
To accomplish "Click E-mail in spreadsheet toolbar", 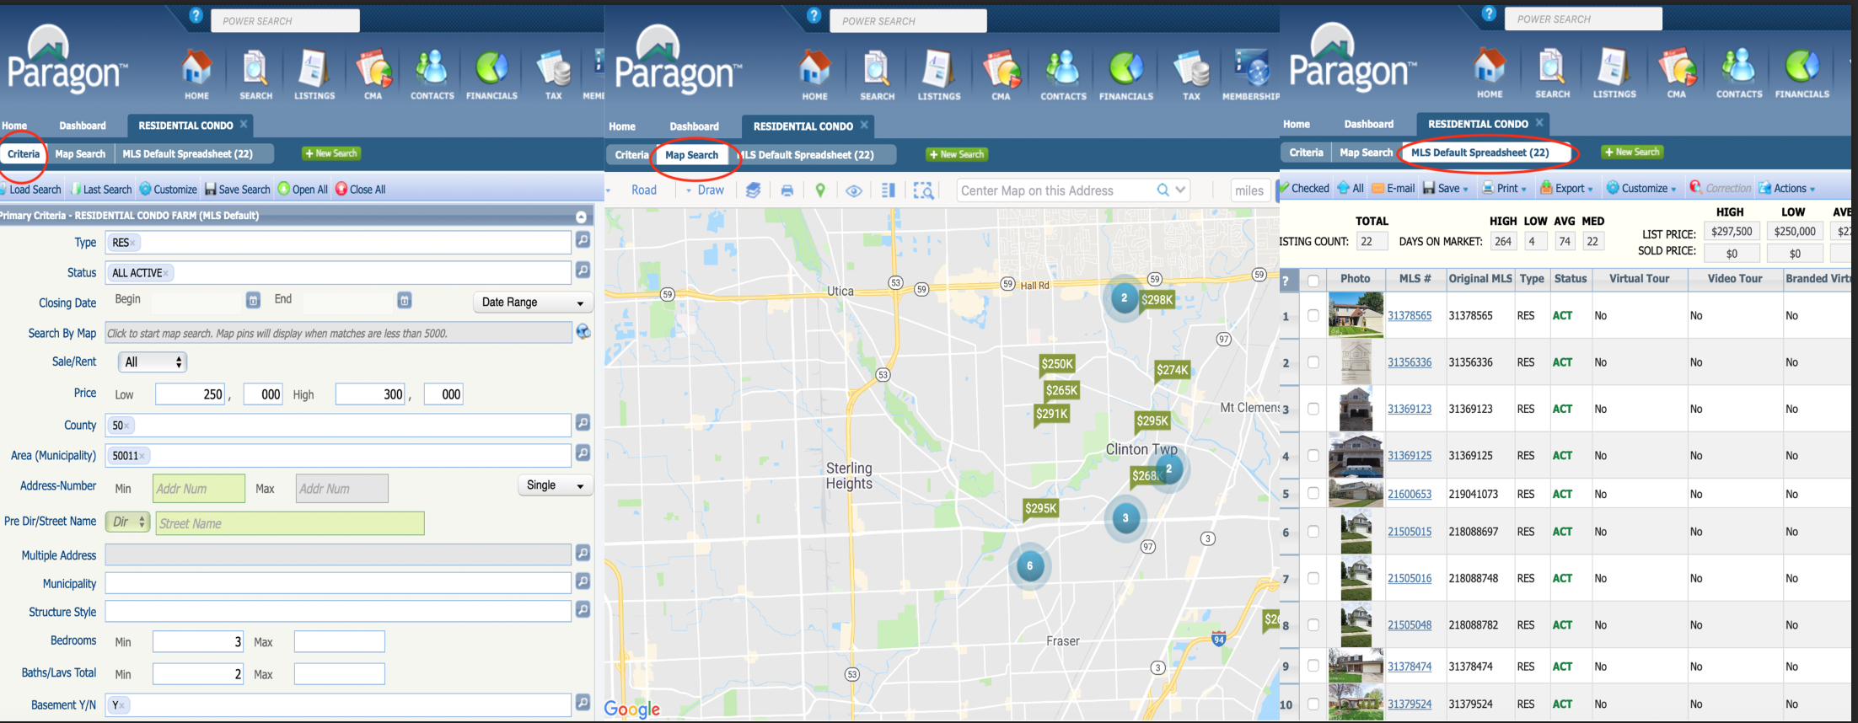I will (1393, 188).
